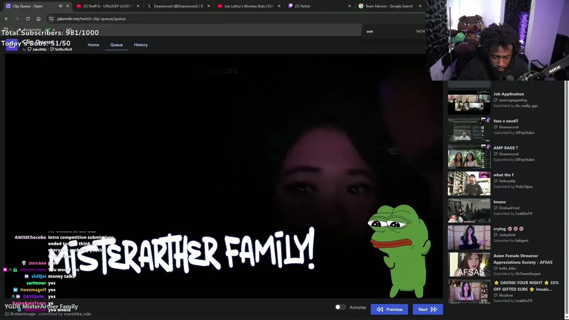Click submitter name PoloClipss
The height and width of the screenshot is (320, 569).
click(524, 187)
